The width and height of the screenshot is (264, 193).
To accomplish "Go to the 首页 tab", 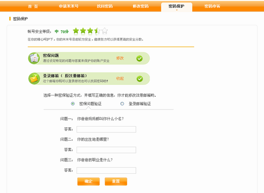I will tap(33, 7).
